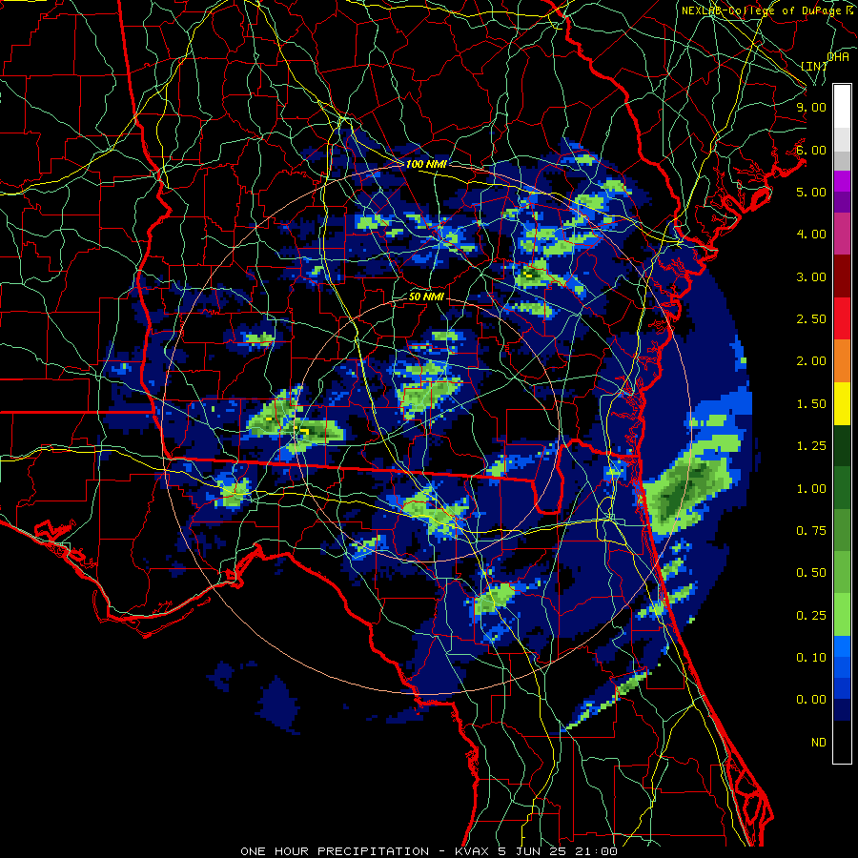The height and width of the screenshot is (858, 858).
Task: Select the 9.00 legend value
Action: pos(811,107)
